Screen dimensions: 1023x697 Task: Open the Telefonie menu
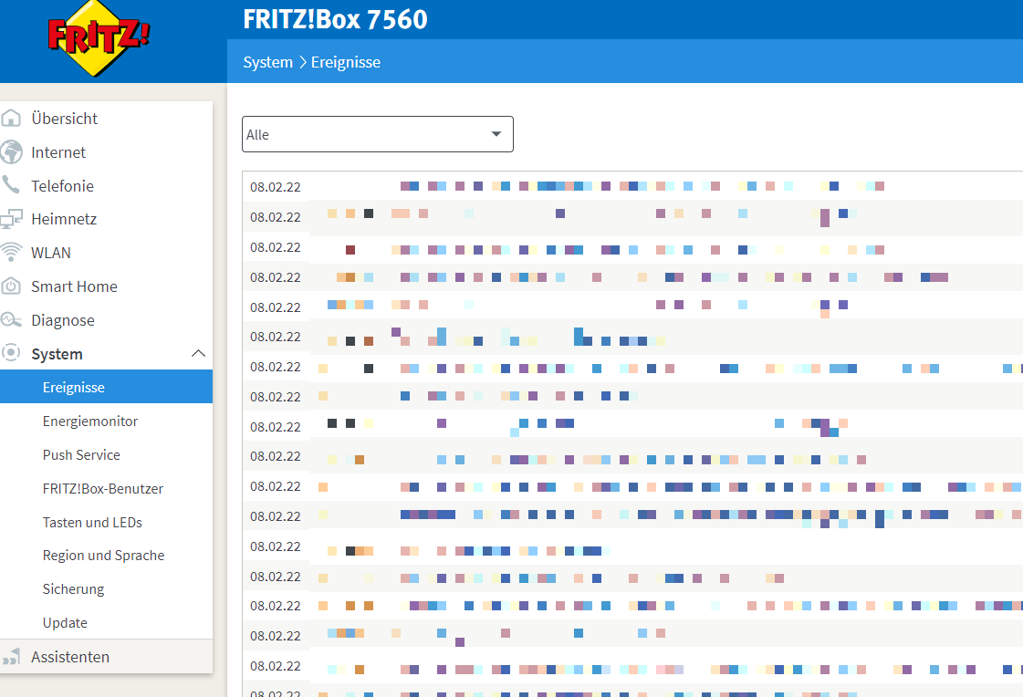[62, 186]
